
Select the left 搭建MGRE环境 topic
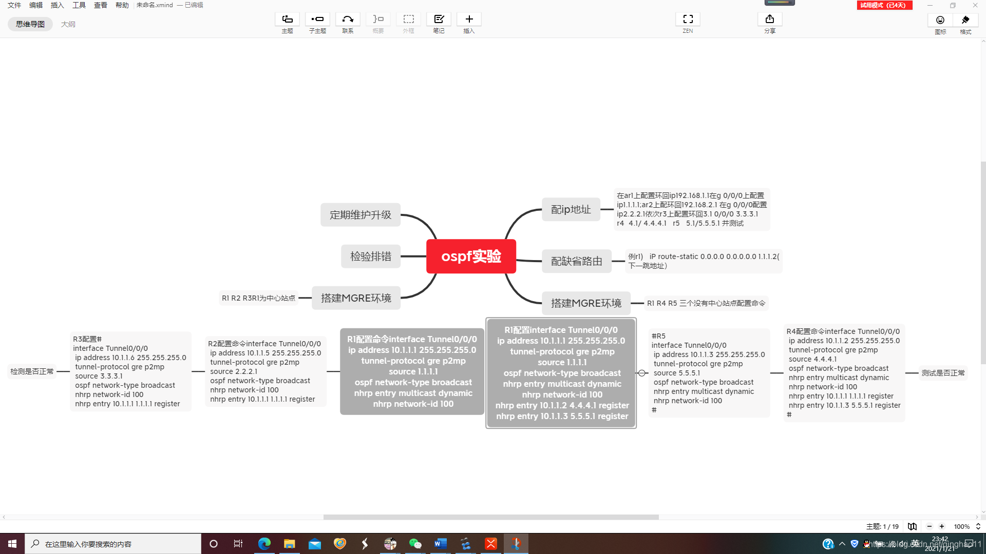click(x=356, y=298)
